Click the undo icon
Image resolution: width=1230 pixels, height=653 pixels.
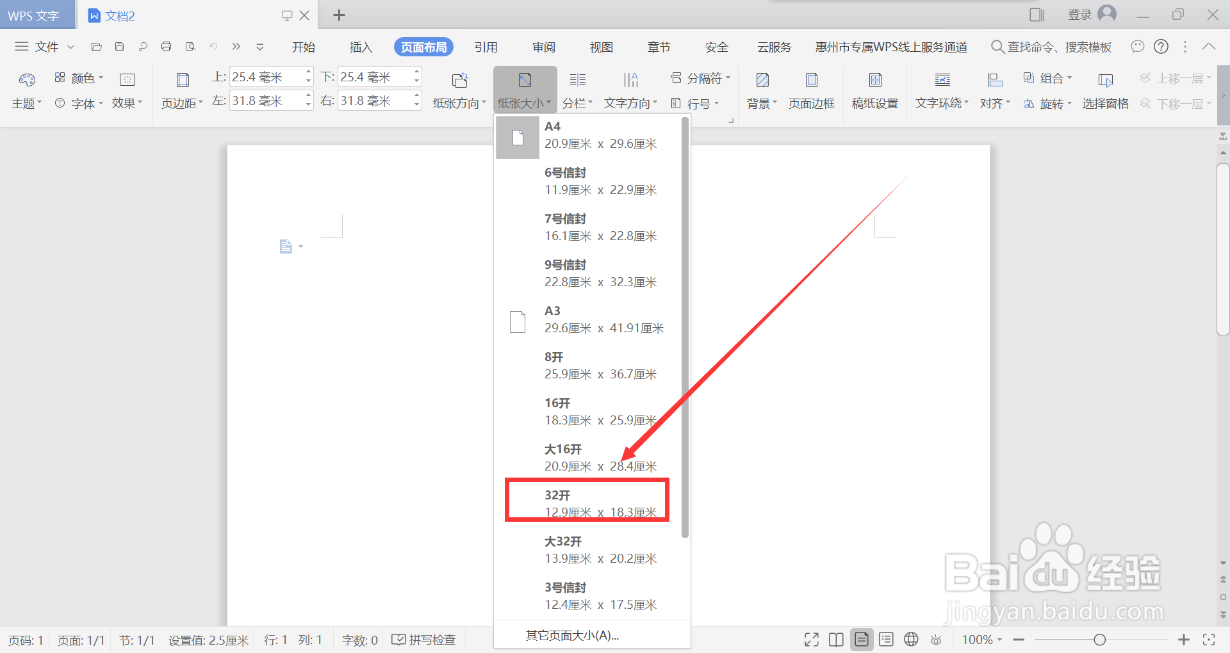pos(213,47)
